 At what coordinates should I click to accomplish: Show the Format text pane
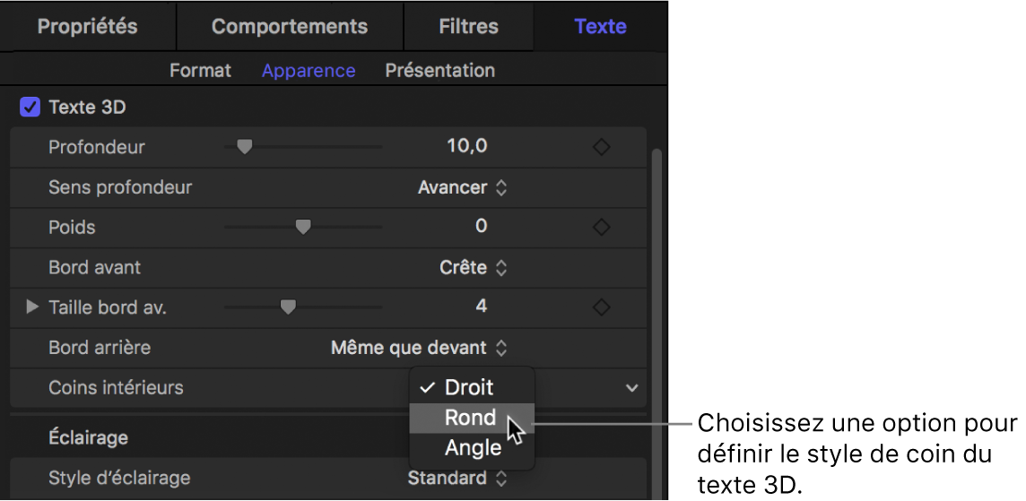[200, 70]
